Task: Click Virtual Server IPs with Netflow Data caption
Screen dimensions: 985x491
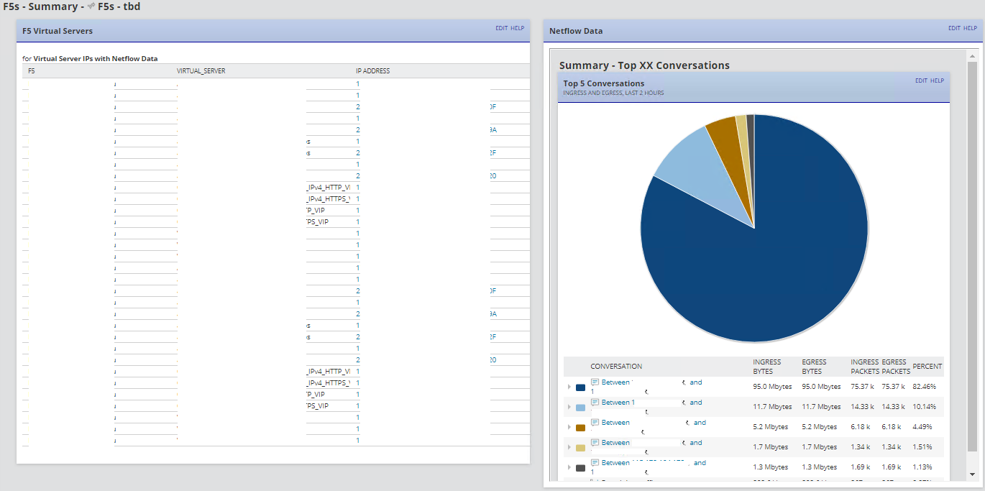Action: pyautogui.click(x=96, y=58)
